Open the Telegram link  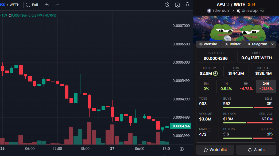(x=257, y=44)
